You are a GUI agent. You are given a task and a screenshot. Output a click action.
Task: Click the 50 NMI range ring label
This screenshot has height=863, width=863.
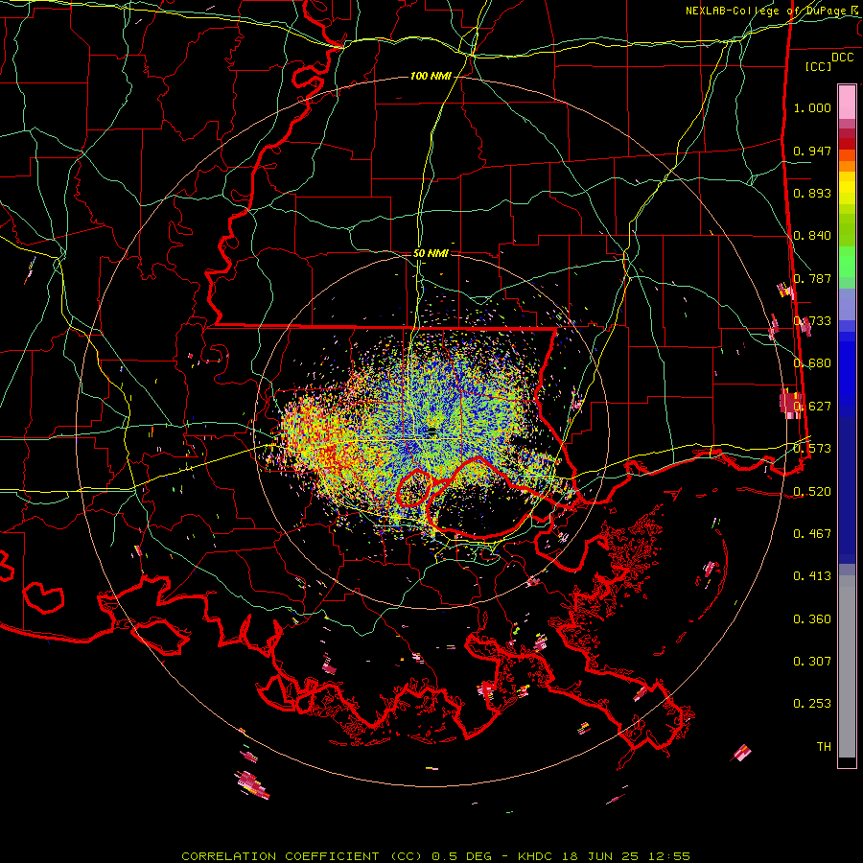431,253
